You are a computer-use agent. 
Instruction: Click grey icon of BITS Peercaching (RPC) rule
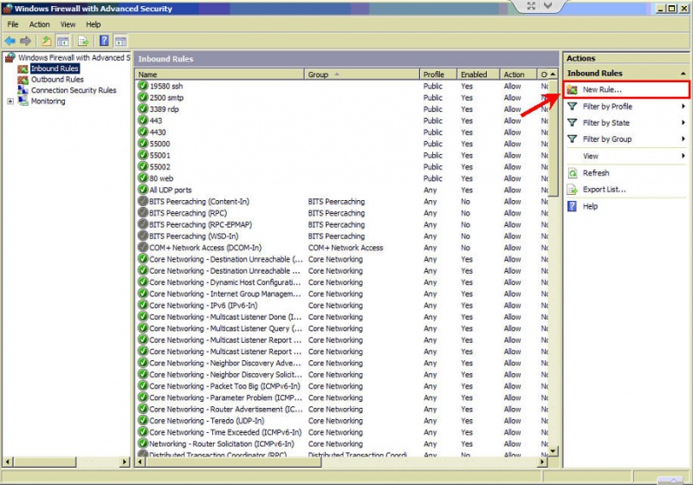(143, 212)
